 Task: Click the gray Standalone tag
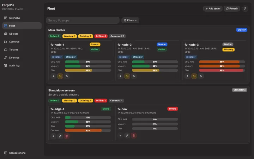pyautogui.click(x=240, y=90)
